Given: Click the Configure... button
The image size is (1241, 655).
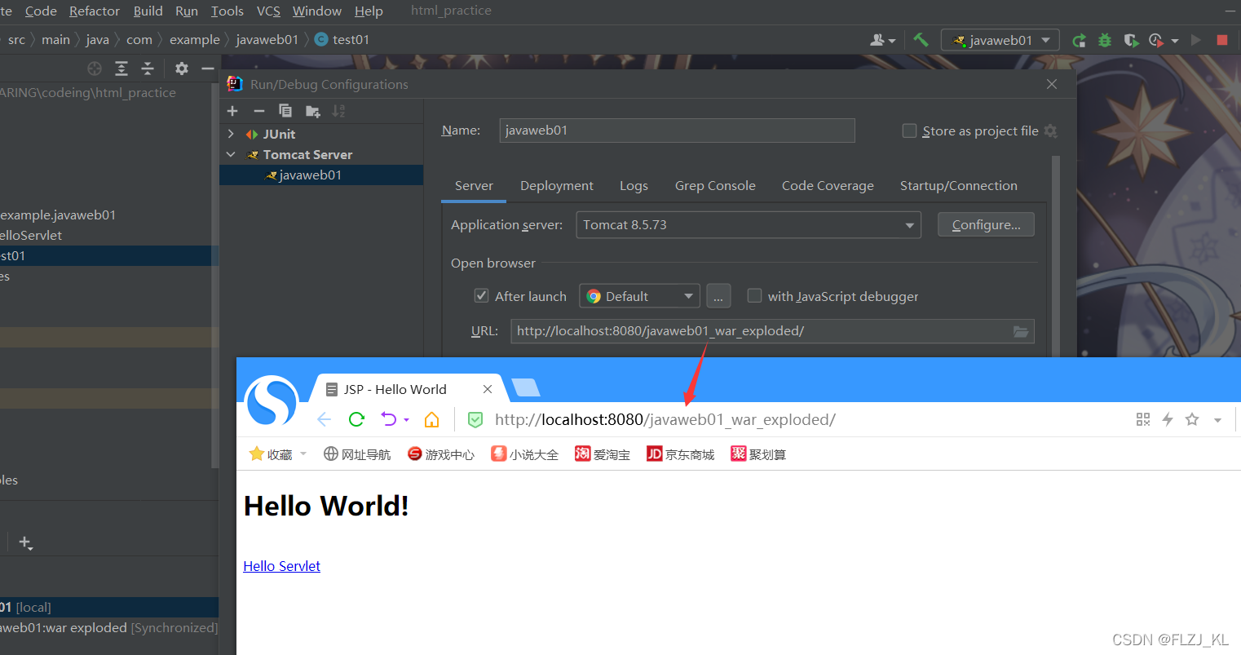Looking at the screenshot, I should pos(986,225).
